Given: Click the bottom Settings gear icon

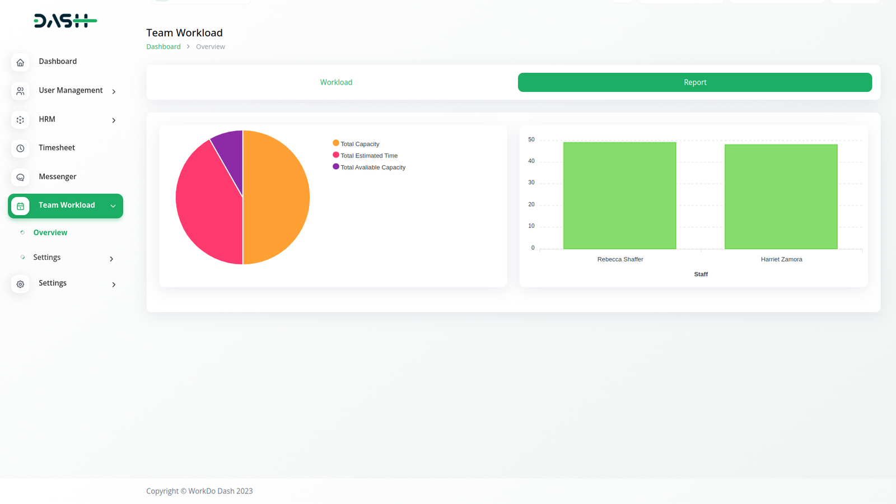Looking at the screenshot, I should [20, 284].
